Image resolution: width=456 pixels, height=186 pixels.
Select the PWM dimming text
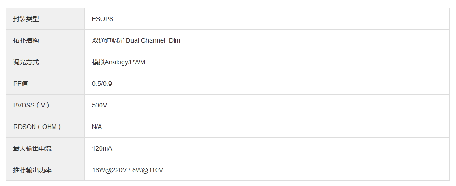[x=138, y=62]
